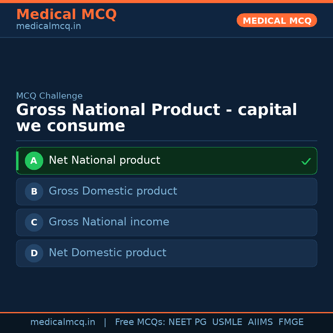Open the AIIMS footer link

tap(261, 322)
